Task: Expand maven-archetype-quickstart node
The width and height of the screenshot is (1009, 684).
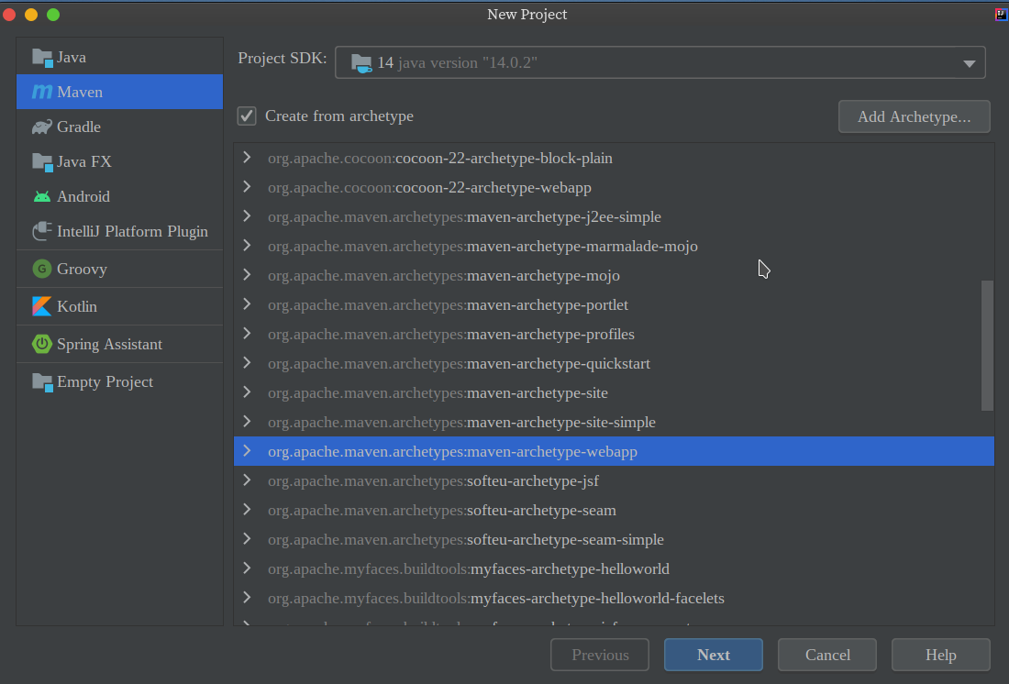Action: [247, 363]
